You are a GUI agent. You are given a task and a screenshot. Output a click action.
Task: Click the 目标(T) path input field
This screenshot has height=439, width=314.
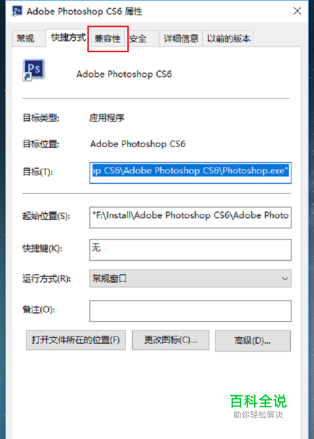[x=190, y=172]
